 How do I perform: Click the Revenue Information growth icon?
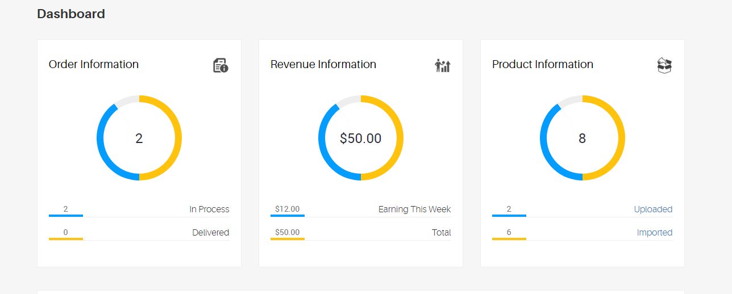(x=442, y=65)
